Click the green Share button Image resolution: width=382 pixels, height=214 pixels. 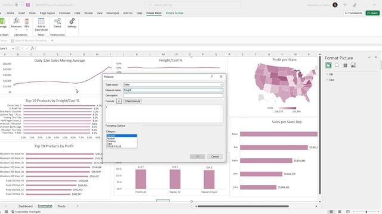coord(372,13)
